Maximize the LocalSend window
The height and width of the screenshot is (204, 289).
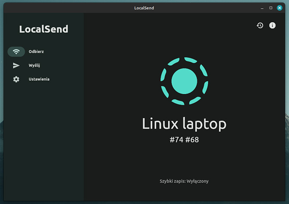pos(271,8)
